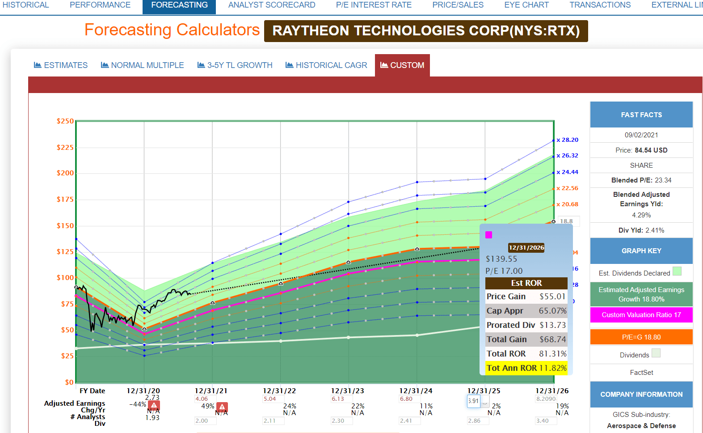Click the 09/02/2021 date in Fast Facts
Screen dimensions: 703x433
[641, 135]
